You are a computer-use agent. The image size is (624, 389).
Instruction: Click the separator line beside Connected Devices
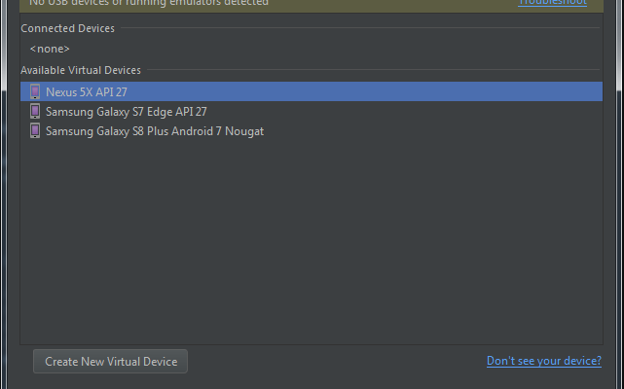coord(360,29)
